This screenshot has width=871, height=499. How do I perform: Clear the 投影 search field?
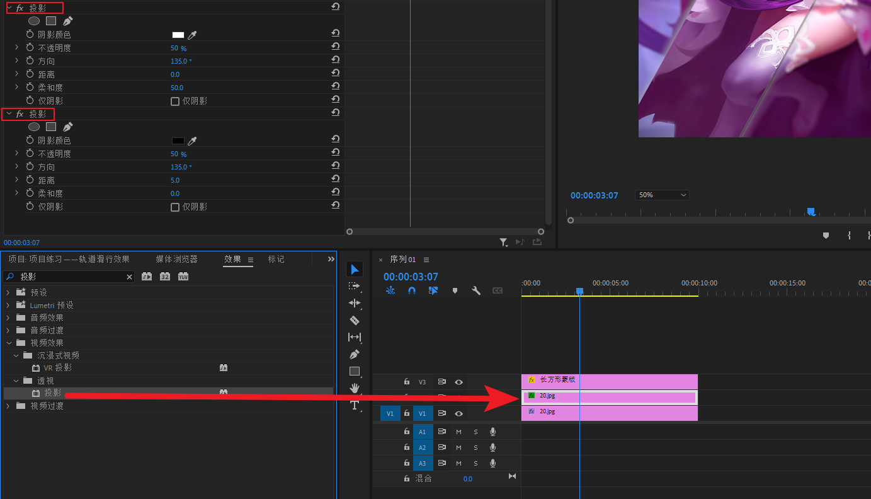point(130,277)
